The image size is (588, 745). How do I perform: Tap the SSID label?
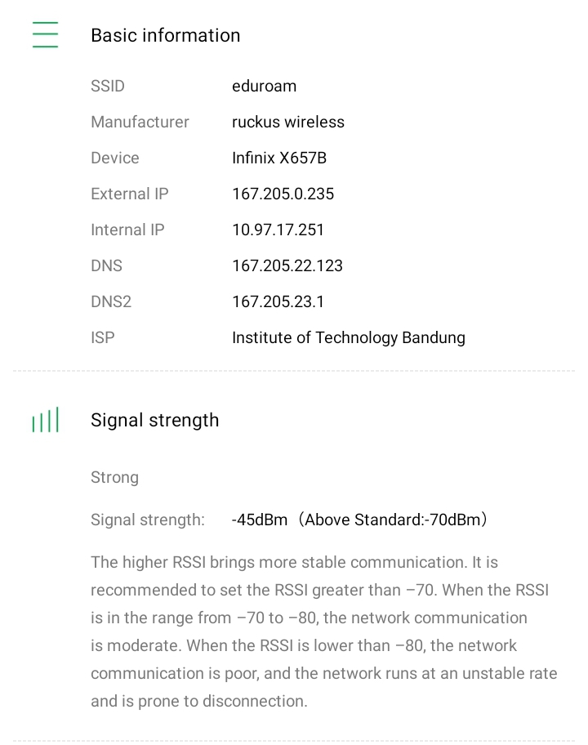pos(108,86)
